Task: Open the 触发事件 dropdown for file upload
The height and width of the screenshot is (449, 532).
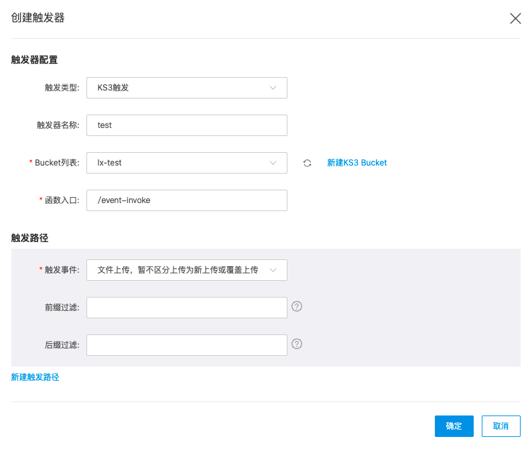Action: point(187,270)
